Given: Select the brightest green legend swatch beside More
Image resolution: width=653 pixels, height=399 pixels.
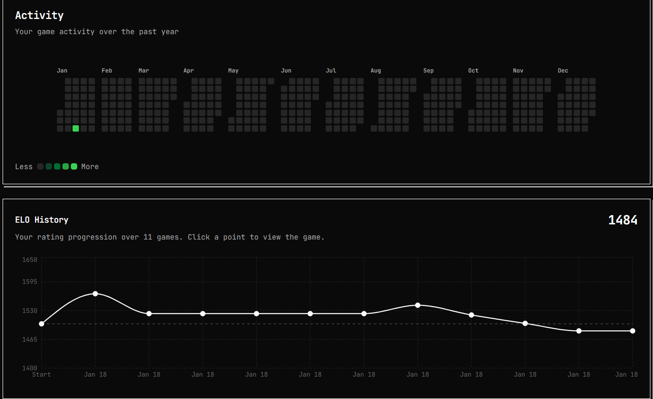Looking at the screenshot, I should [74, 167].
